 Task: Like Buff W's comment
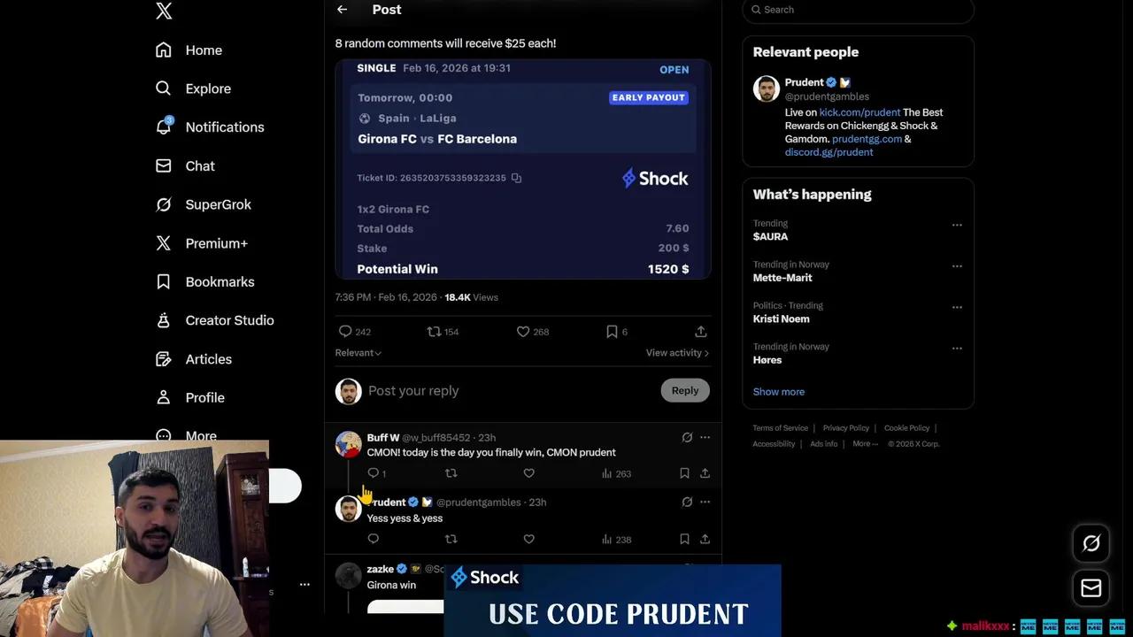(528, 473)
